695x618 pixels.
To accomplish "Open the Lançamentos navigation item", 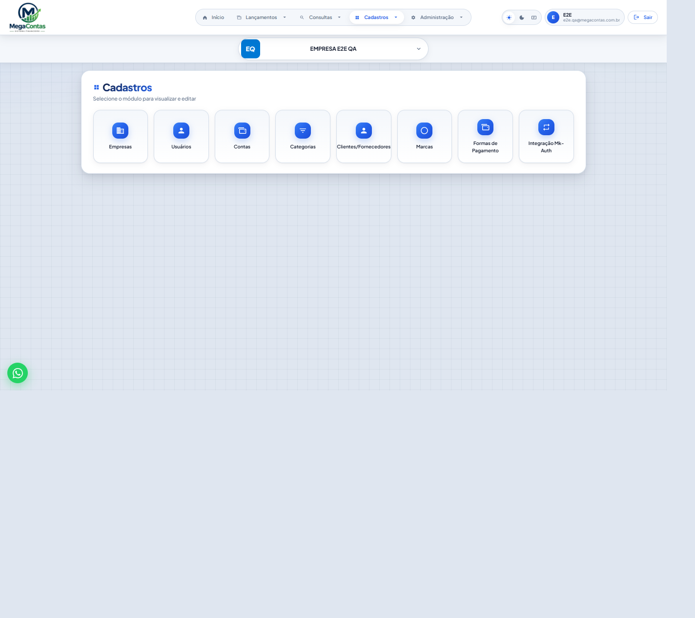I will [257, 18].
